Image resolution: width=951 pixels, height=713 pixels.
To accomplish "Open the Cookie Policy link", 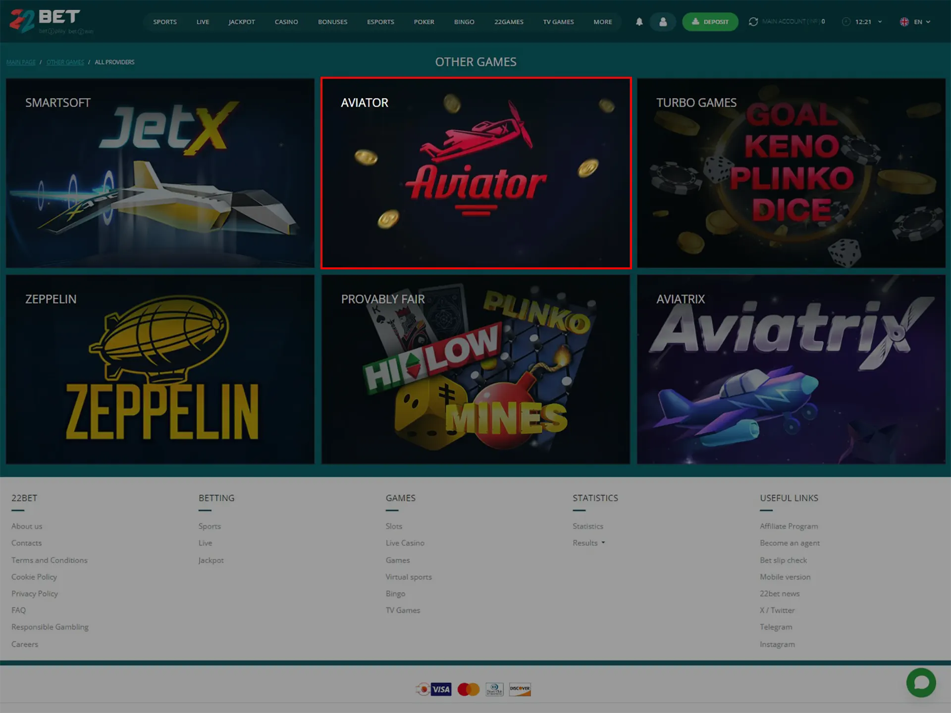I will click(34, 577).
